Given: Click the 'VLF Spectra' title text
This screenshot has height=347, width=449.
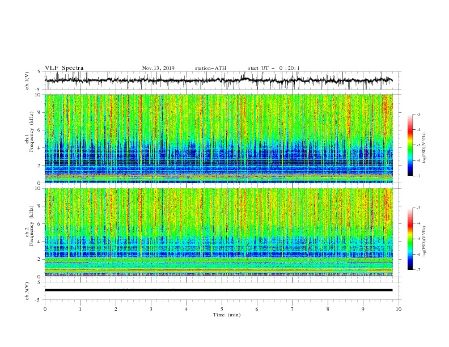Looking at the screenshot, I should pyautogui.click(x=64, y=68).
